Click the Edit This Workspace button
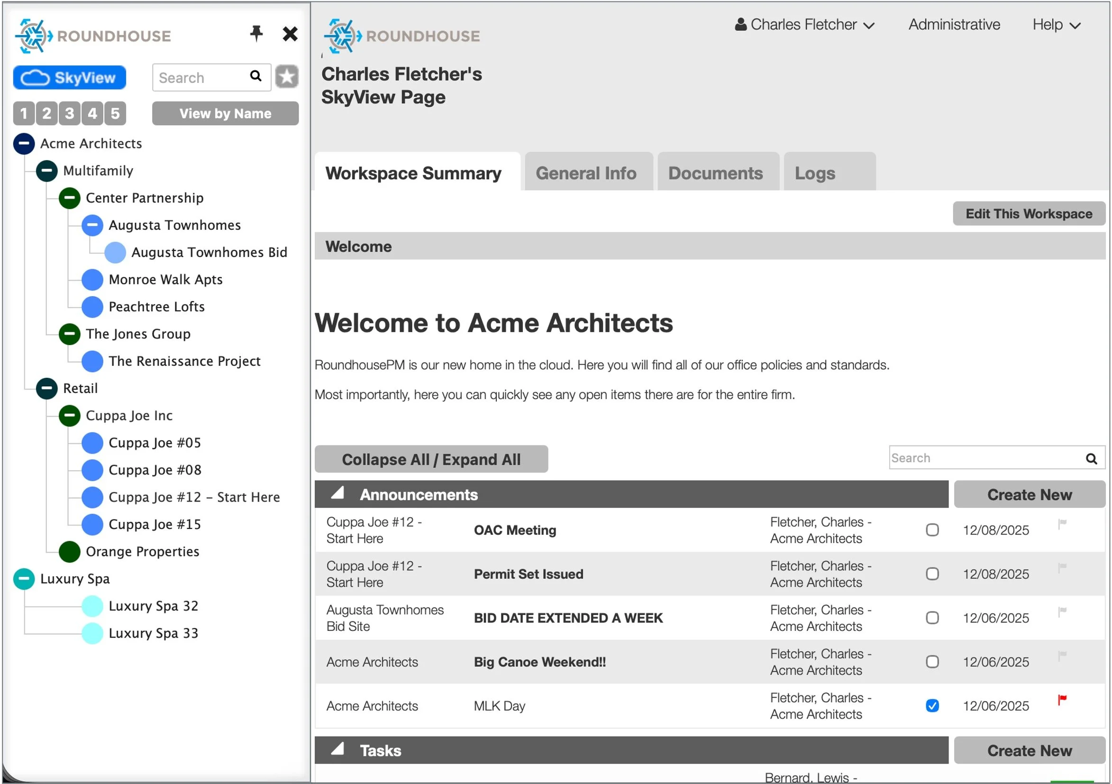 tap(1028, 214)
